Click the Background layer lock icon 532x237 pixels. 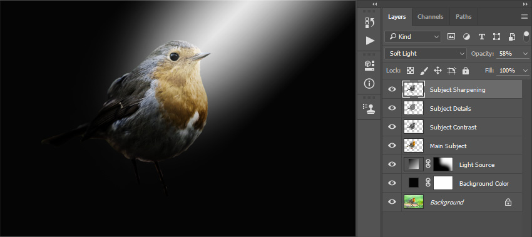[x=508, y=203]
